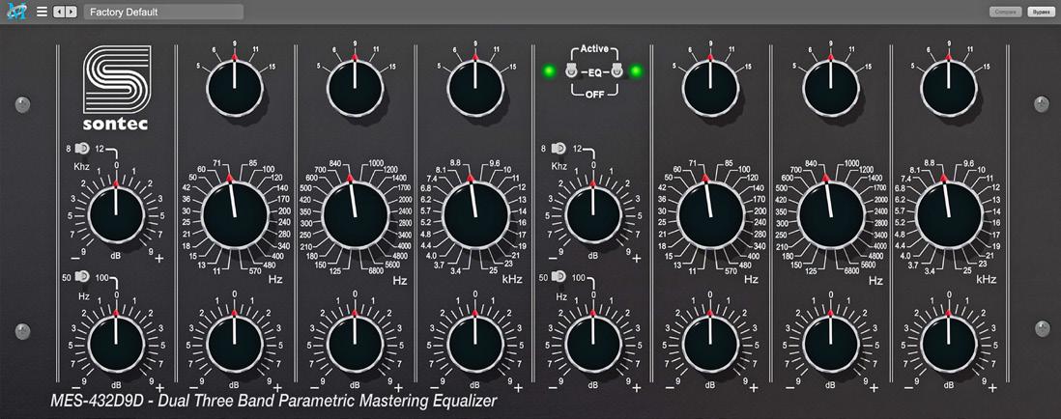Click left channel high shelf dB knob

[x=116, y=215]
